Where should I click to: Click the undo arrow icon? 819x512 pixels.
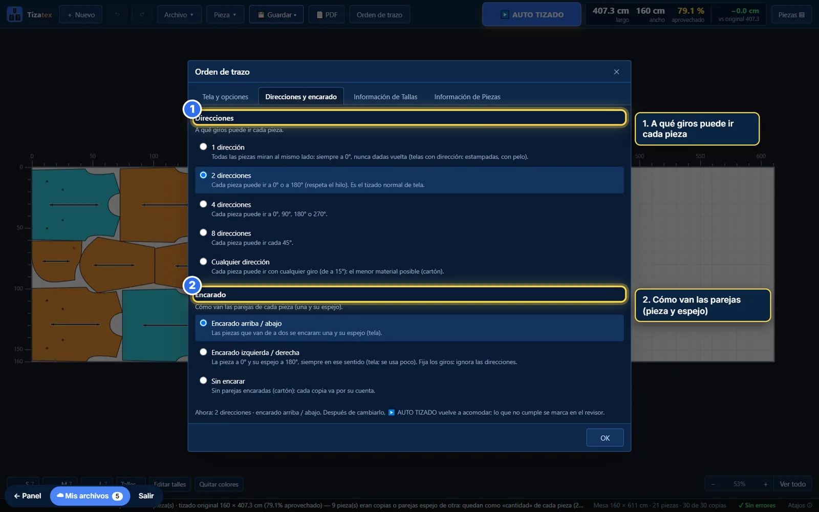[117, 15]
